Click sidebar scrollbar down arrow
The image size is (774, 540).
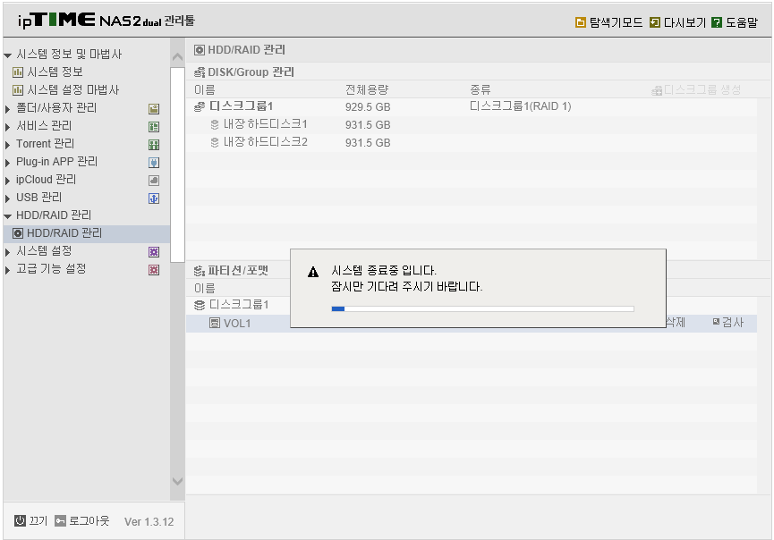click(x=178, y=481)
